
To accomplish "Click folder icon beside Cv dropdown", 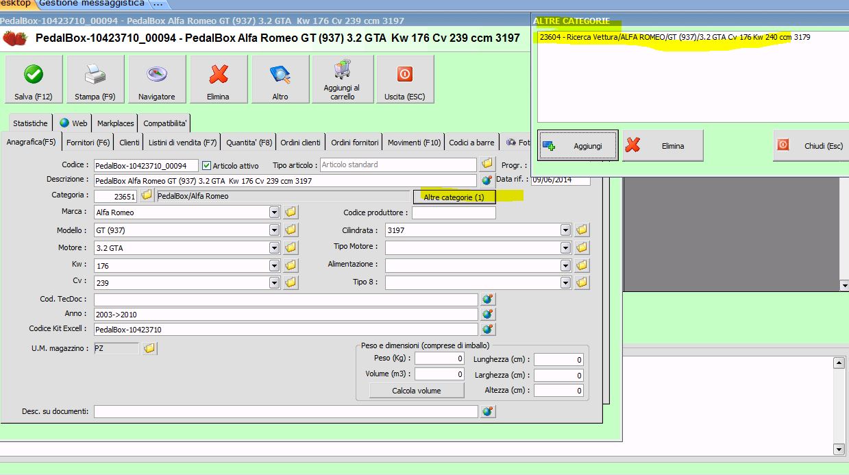I will pyautogui.click(x=291, y=282).
